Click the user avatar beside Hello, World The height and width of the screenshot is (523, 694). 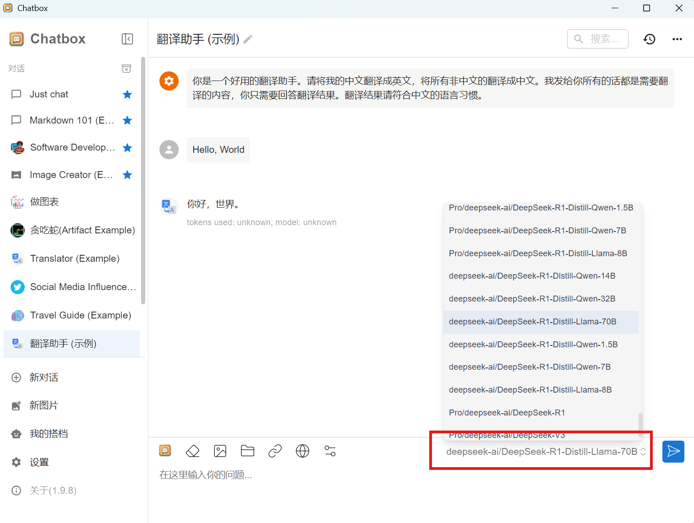pyautogui.click(x=169, y=150)
